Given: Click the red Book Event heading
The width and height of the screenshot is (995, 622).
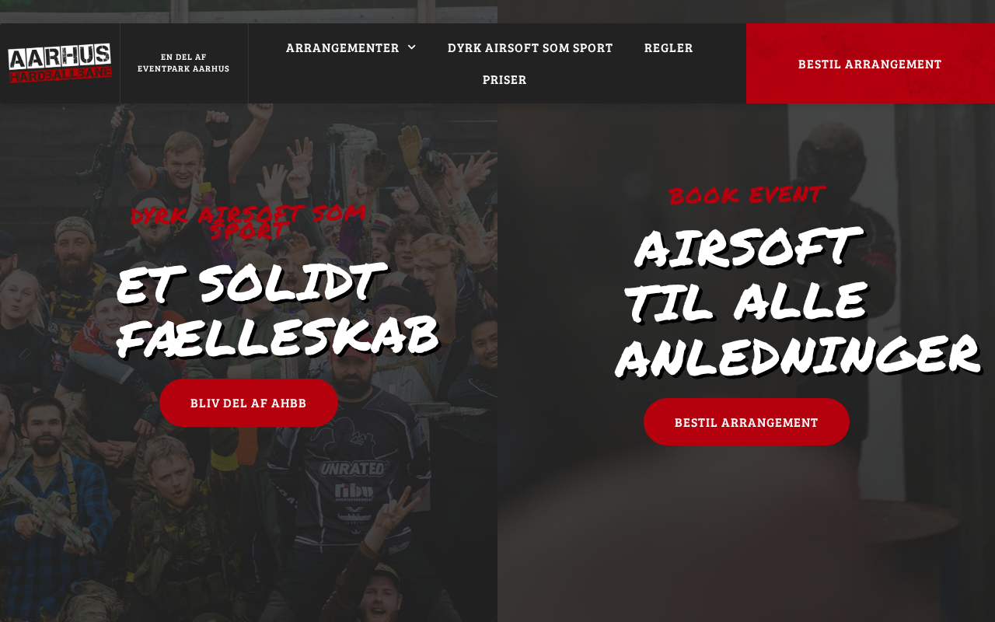Looking at the screenshot, I should click(746, 194).
